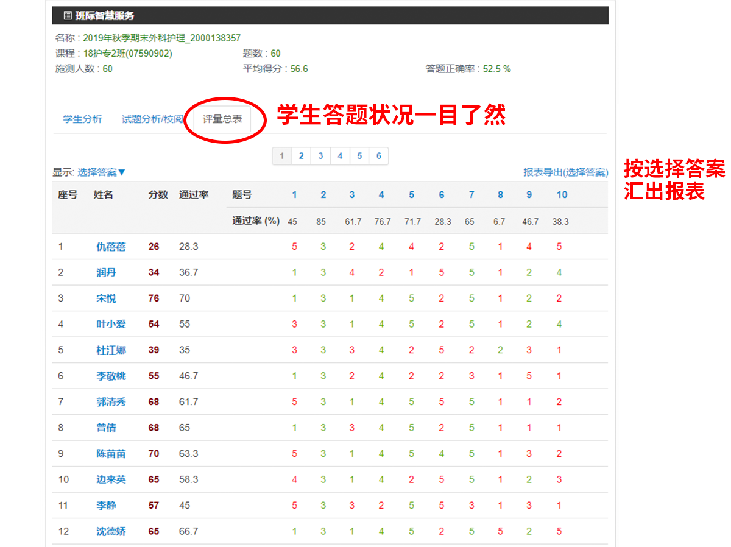The height and width of the screenshot is (547, 731).
Task: Go to page 2 of results
Action: click(301, 156)
